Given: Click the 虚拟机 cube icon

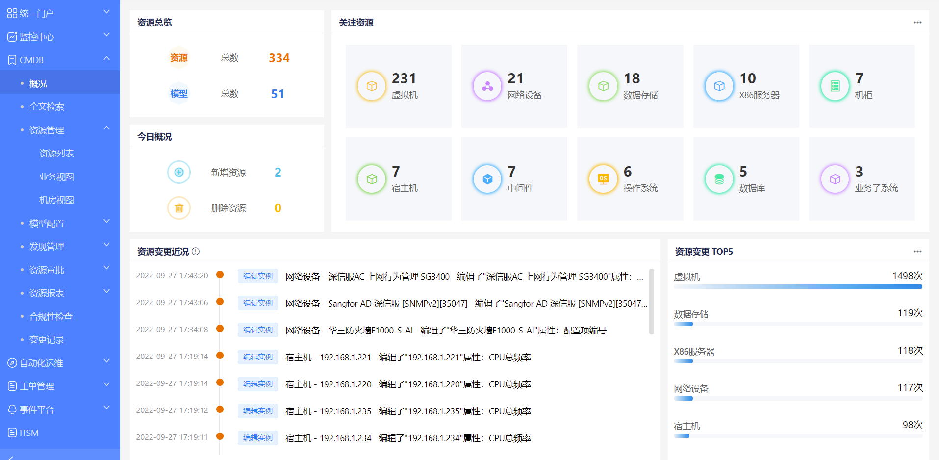Looking at the screenshot, I should (x=372, y=86).
